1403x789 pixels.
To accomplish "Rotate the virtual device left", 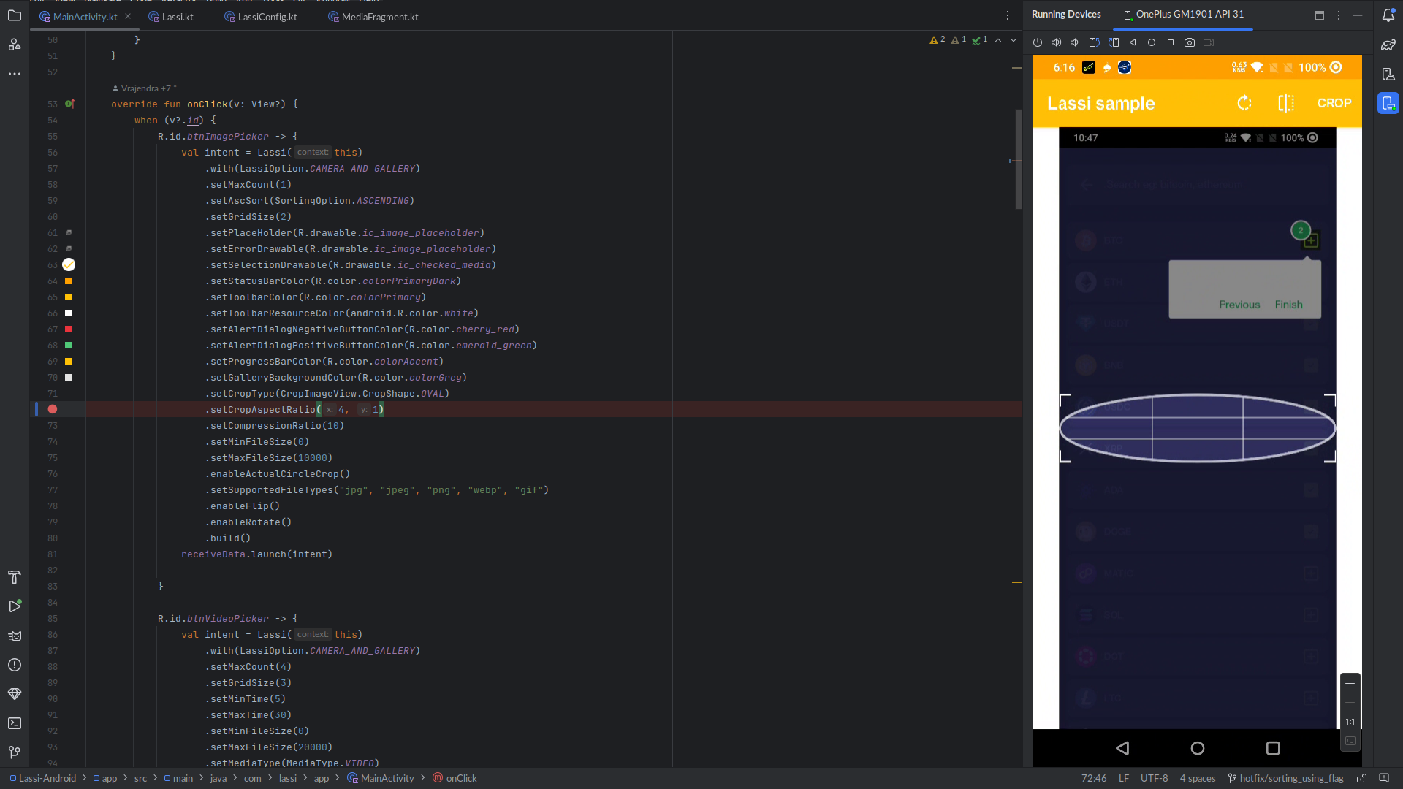I will coord(1094,42).
